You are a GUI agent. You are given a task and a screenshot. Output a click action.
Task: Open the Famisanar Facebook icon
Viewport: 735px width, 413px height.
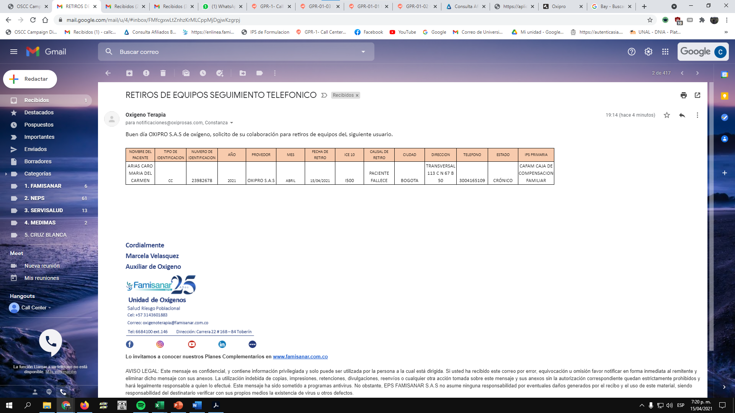(130, 344)
